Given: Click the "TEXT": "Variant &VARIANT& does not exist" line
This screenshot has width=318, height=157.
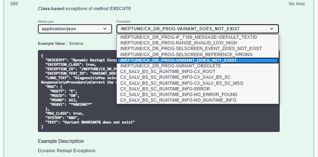Looking at the screenshot, I should pyautogui.click(x=90, y=122).
